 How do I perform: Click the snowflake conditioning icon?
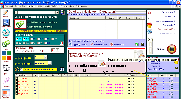pyautogui.click(x=17, y=69)
